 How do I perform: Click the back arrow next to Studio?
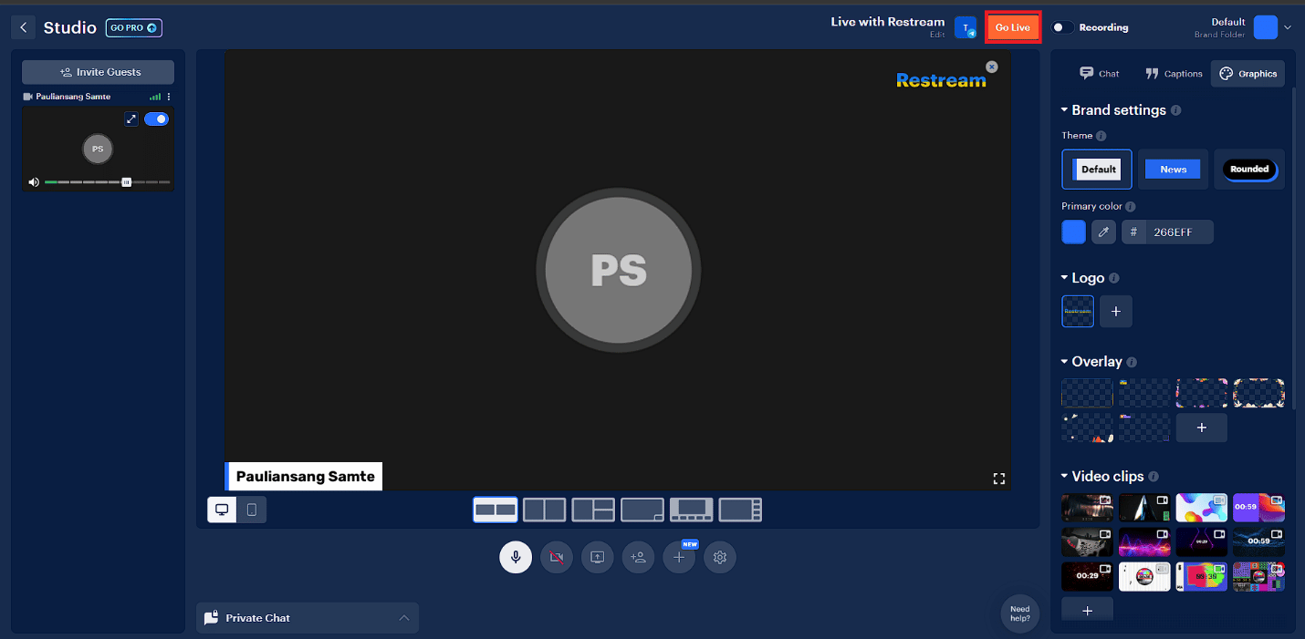(23, 27)
